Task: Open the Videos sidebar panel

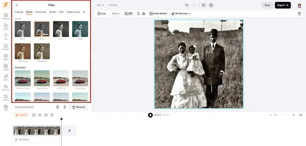Action: pos(6,57)
